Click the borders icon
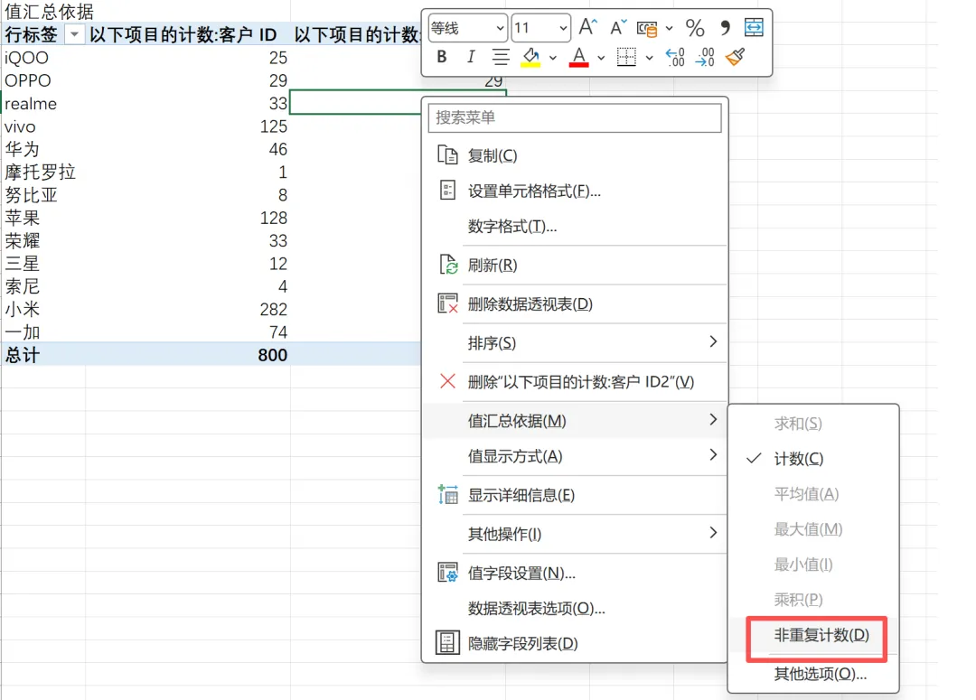 click(x=626, y=57)
